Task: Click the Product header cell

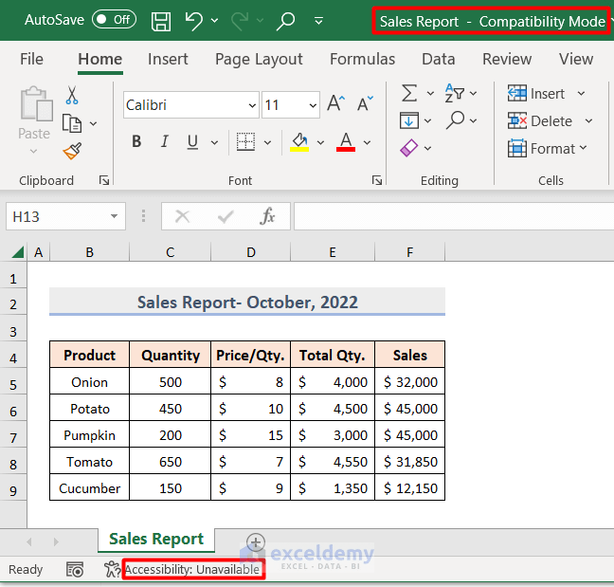Action: (x=89, y=355)
